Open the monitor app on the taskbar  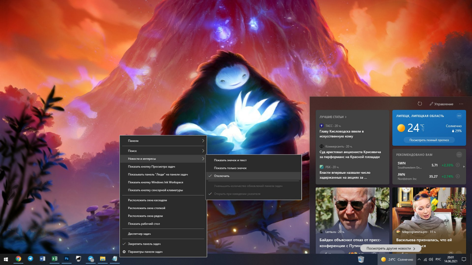point(79,259)
